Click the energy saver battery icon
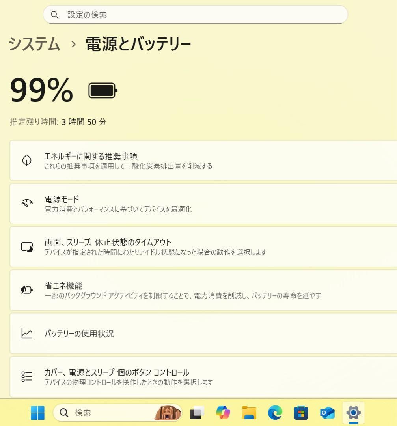Viewport: 397px width, 426px height. 27,290
